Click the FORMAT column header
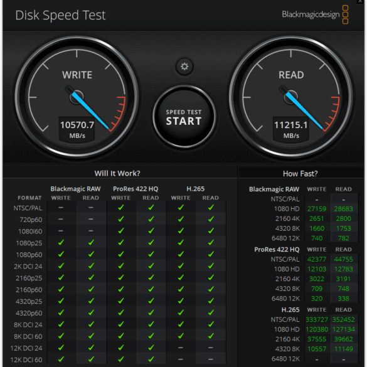The height and width of the screenshot is (367, 367). point(29,198)
